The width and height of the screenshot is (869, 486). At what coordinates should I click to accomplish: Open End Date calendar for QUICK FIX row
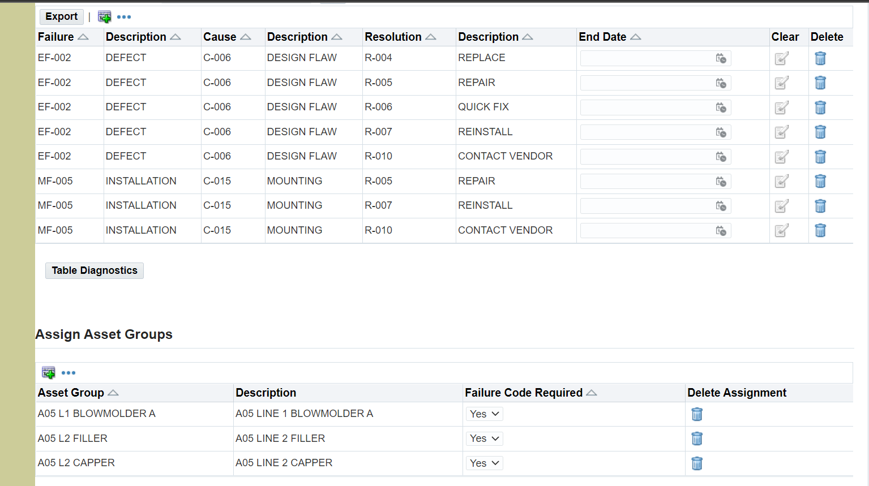pyautogui.click(x=721, y=107)
